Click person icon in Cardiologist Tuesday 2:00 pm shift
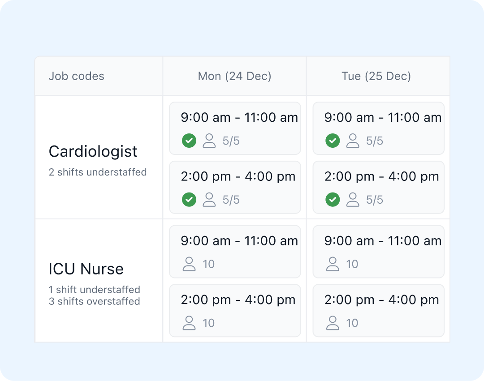 click(x=353, y=200)
